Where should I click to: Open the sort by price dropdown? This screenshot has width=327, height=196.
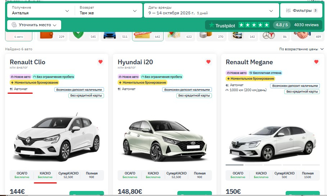[x=301, y=49]
